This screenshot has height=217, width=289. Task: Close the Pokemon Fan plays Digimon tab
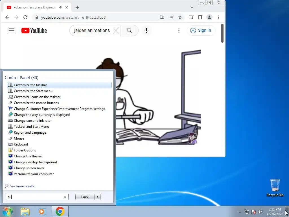pyautogui.click(x=67, y=7)
